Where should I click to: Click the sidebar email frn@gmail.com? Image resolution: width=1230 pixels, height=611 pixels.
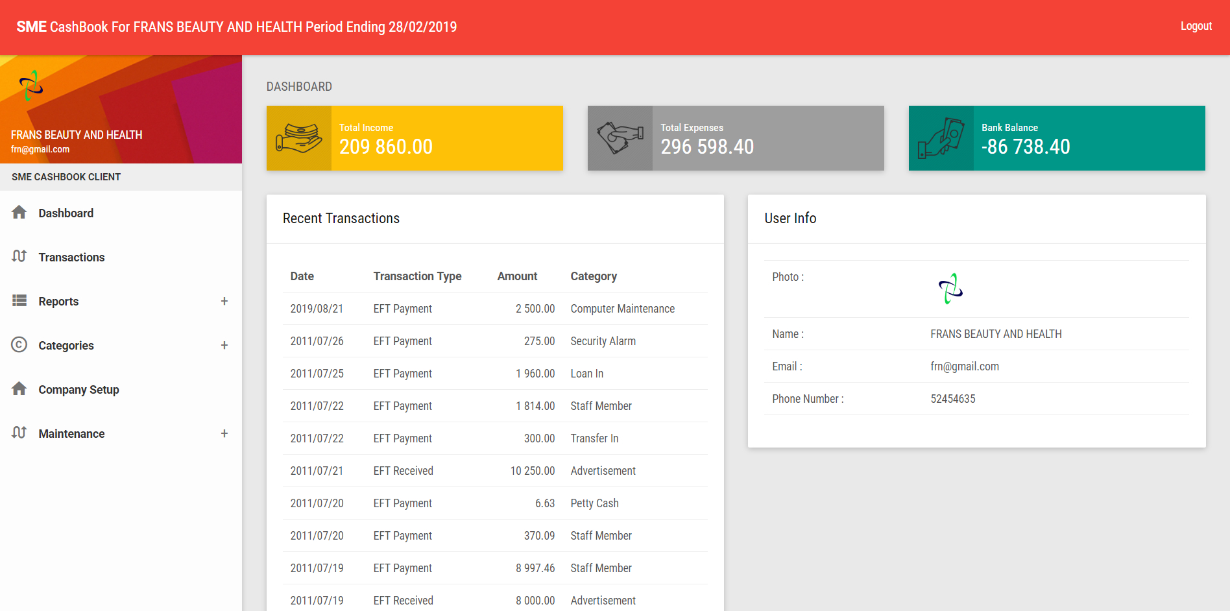(40, 149)
